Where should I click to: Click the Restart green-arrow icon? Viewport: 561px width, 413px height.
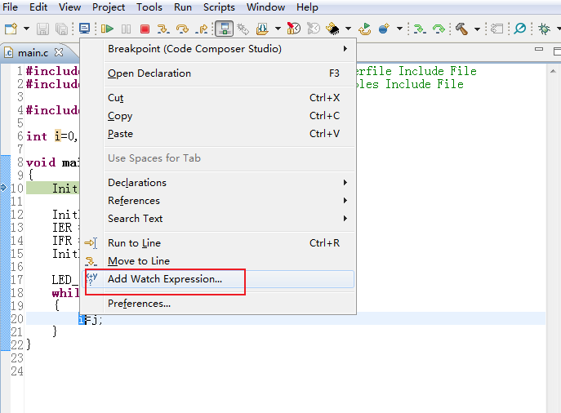[x=365, y=29]
